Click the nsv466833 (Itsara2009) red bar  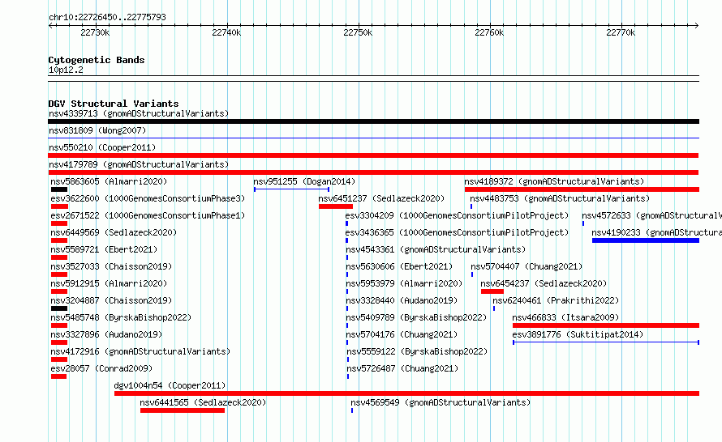[x=606, y=325]
